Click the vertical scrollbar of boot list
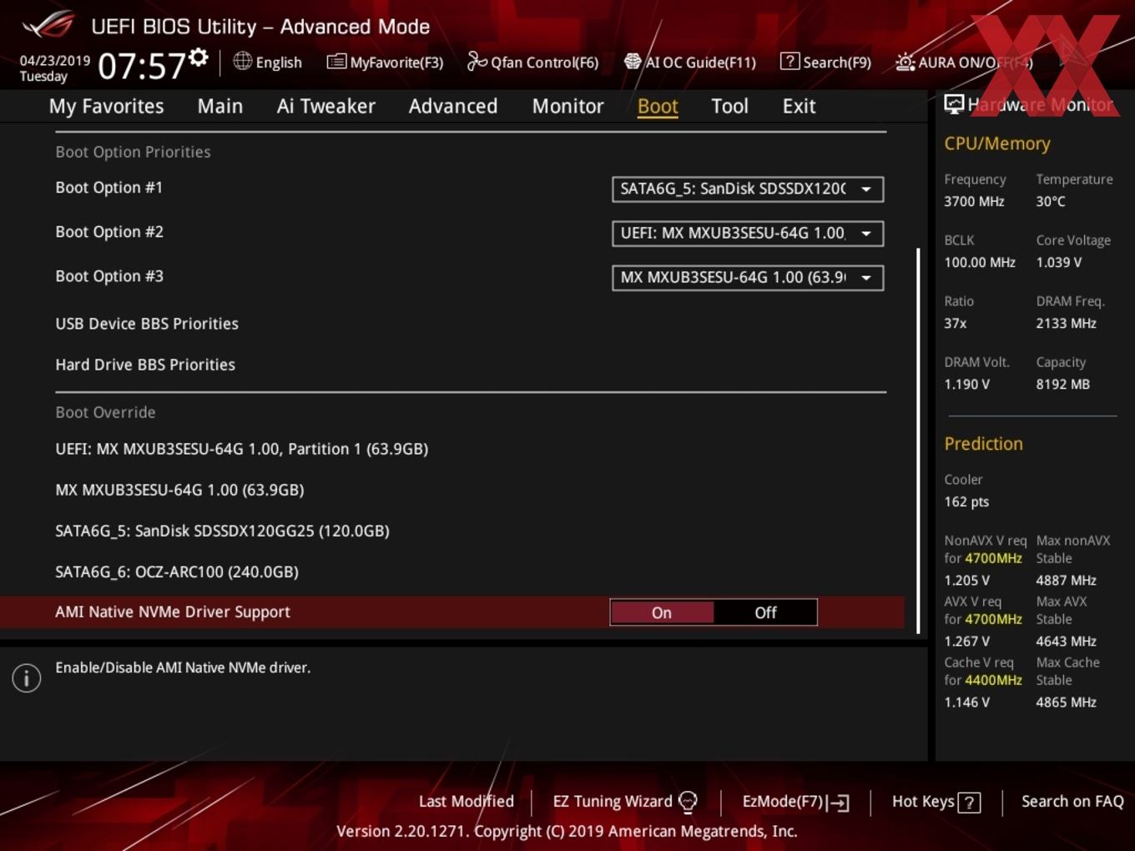The width and height of the screenshot is (1135, 851). pyautogui.click(x=919, y=440)
